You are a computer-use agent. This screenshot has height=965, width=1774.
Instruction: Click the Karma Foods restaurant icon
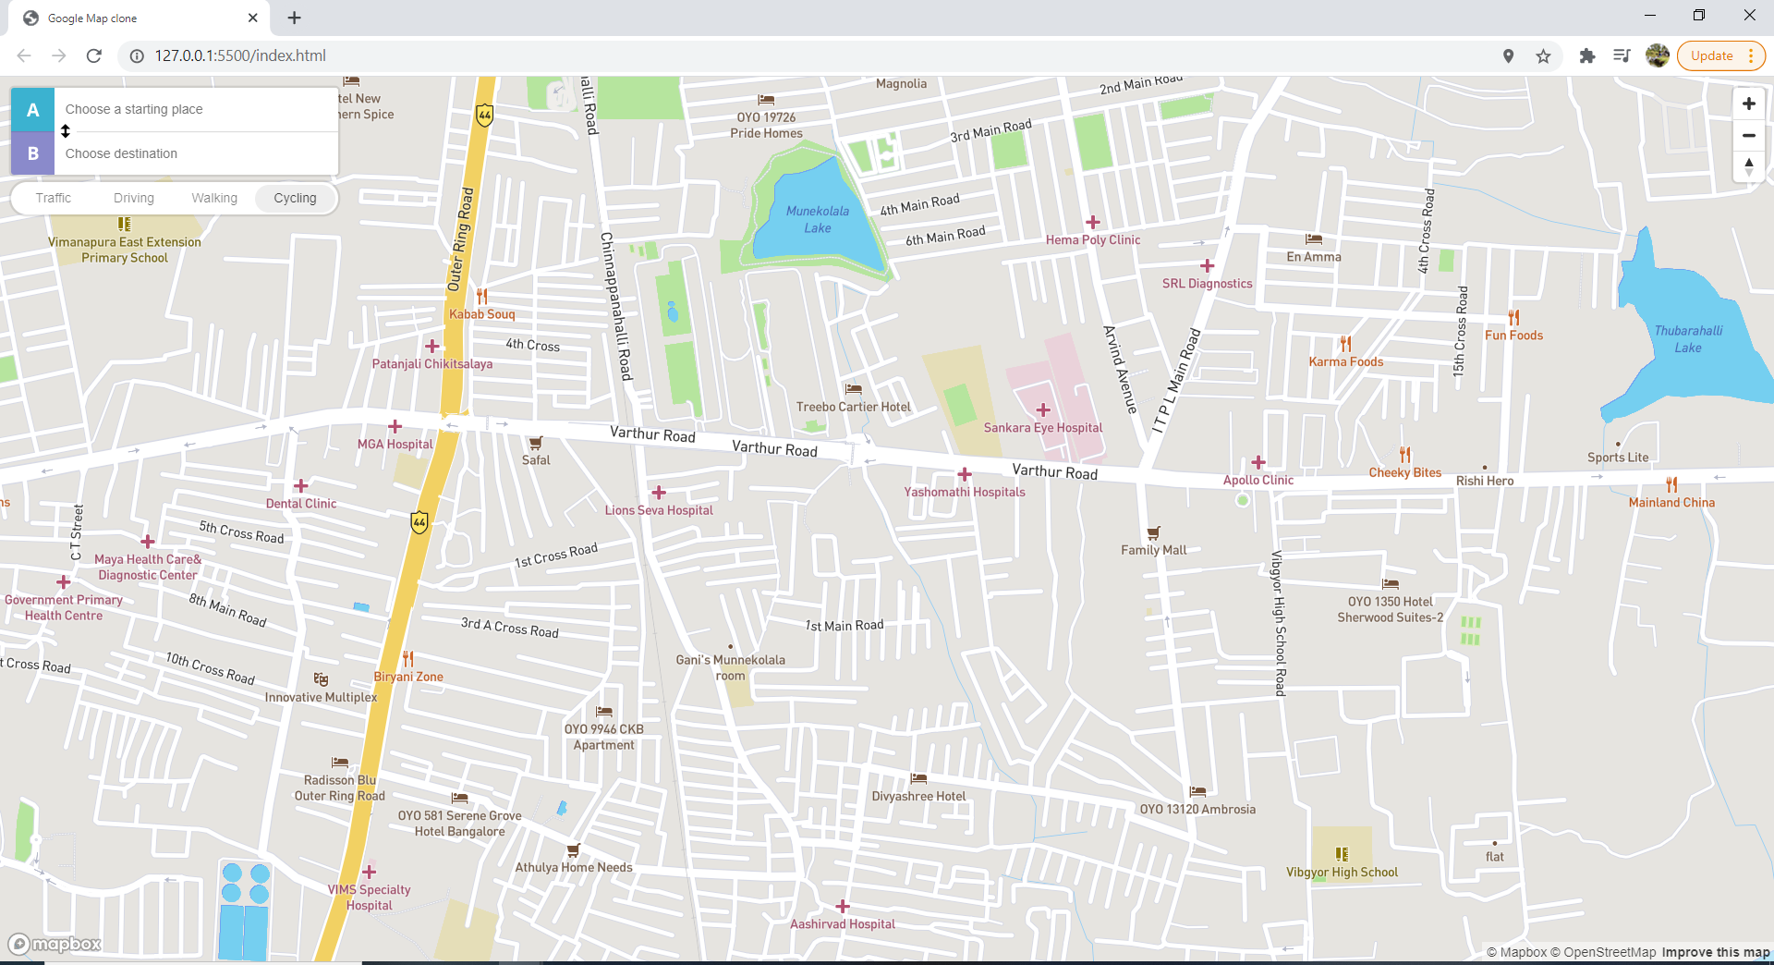[1345, 344]
